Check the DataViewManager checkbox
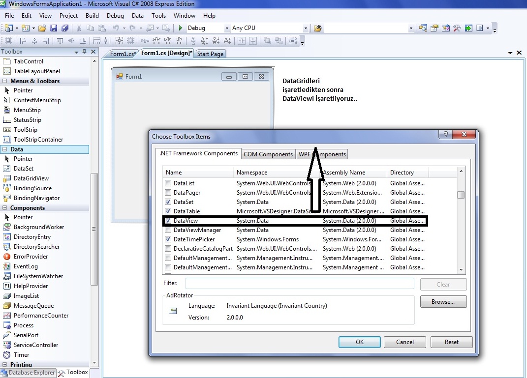The height and width of the screenshot is (378, 527). (168, 230)
